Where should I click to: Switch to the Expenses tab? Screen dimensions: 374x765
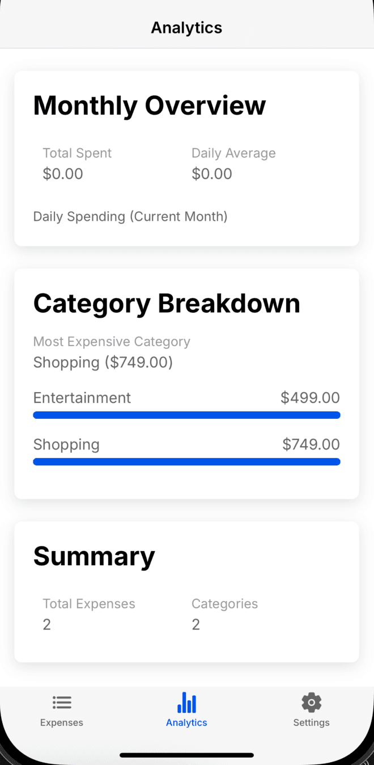pyautogui.click(x=62, y=722)
